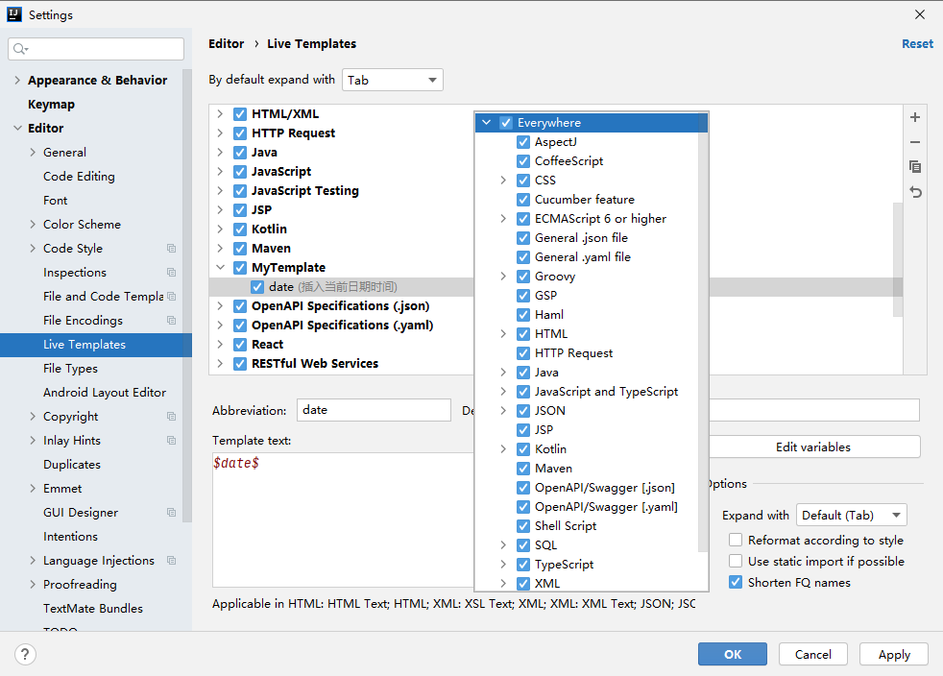Click the project-level icon beside Code Style
Image resolution: width=943 pixels, height=676 pixels.
pyautogui.click(x=172, y=249)
